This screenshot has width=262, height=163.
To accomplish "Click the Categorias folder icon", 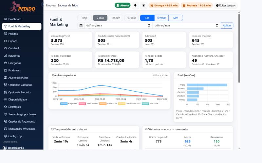I will point(6,63).
